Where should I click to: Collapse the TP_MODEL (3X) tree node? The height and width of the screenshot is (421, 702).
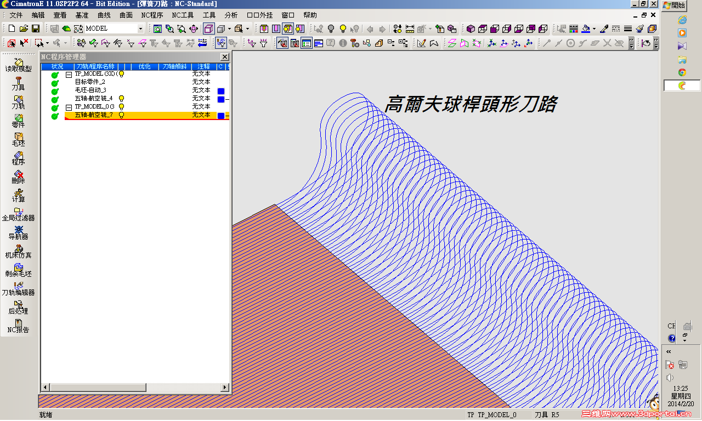(x=69, y=74)
